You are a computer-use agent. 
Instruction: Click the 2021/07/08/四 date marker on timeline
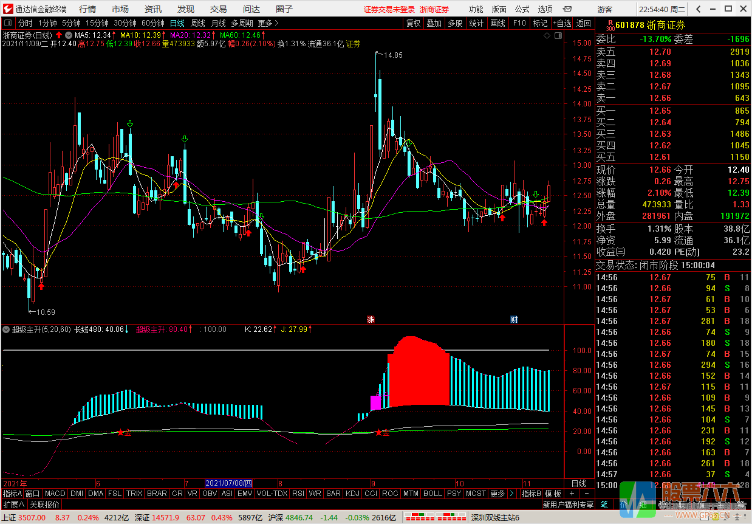click(228, 483)
